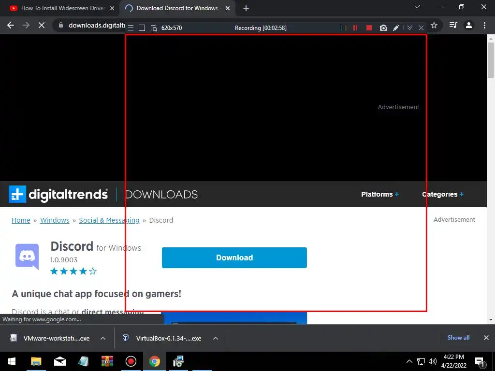
Task: Expand the Categories menu
Action: (x=443, y=194)
